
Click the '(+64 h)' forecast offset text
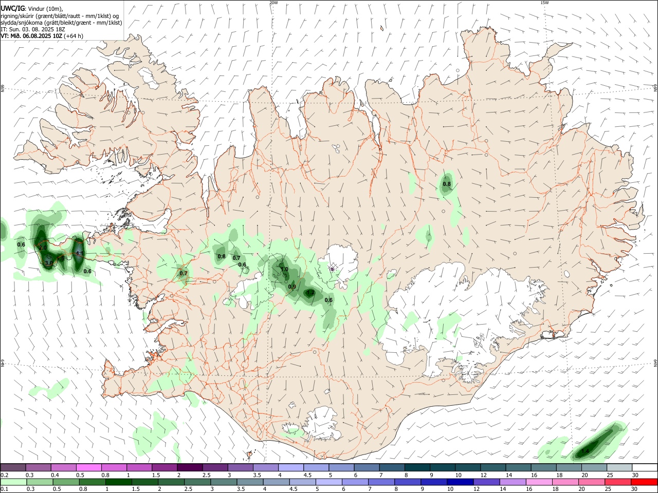[x=74, y=36]
